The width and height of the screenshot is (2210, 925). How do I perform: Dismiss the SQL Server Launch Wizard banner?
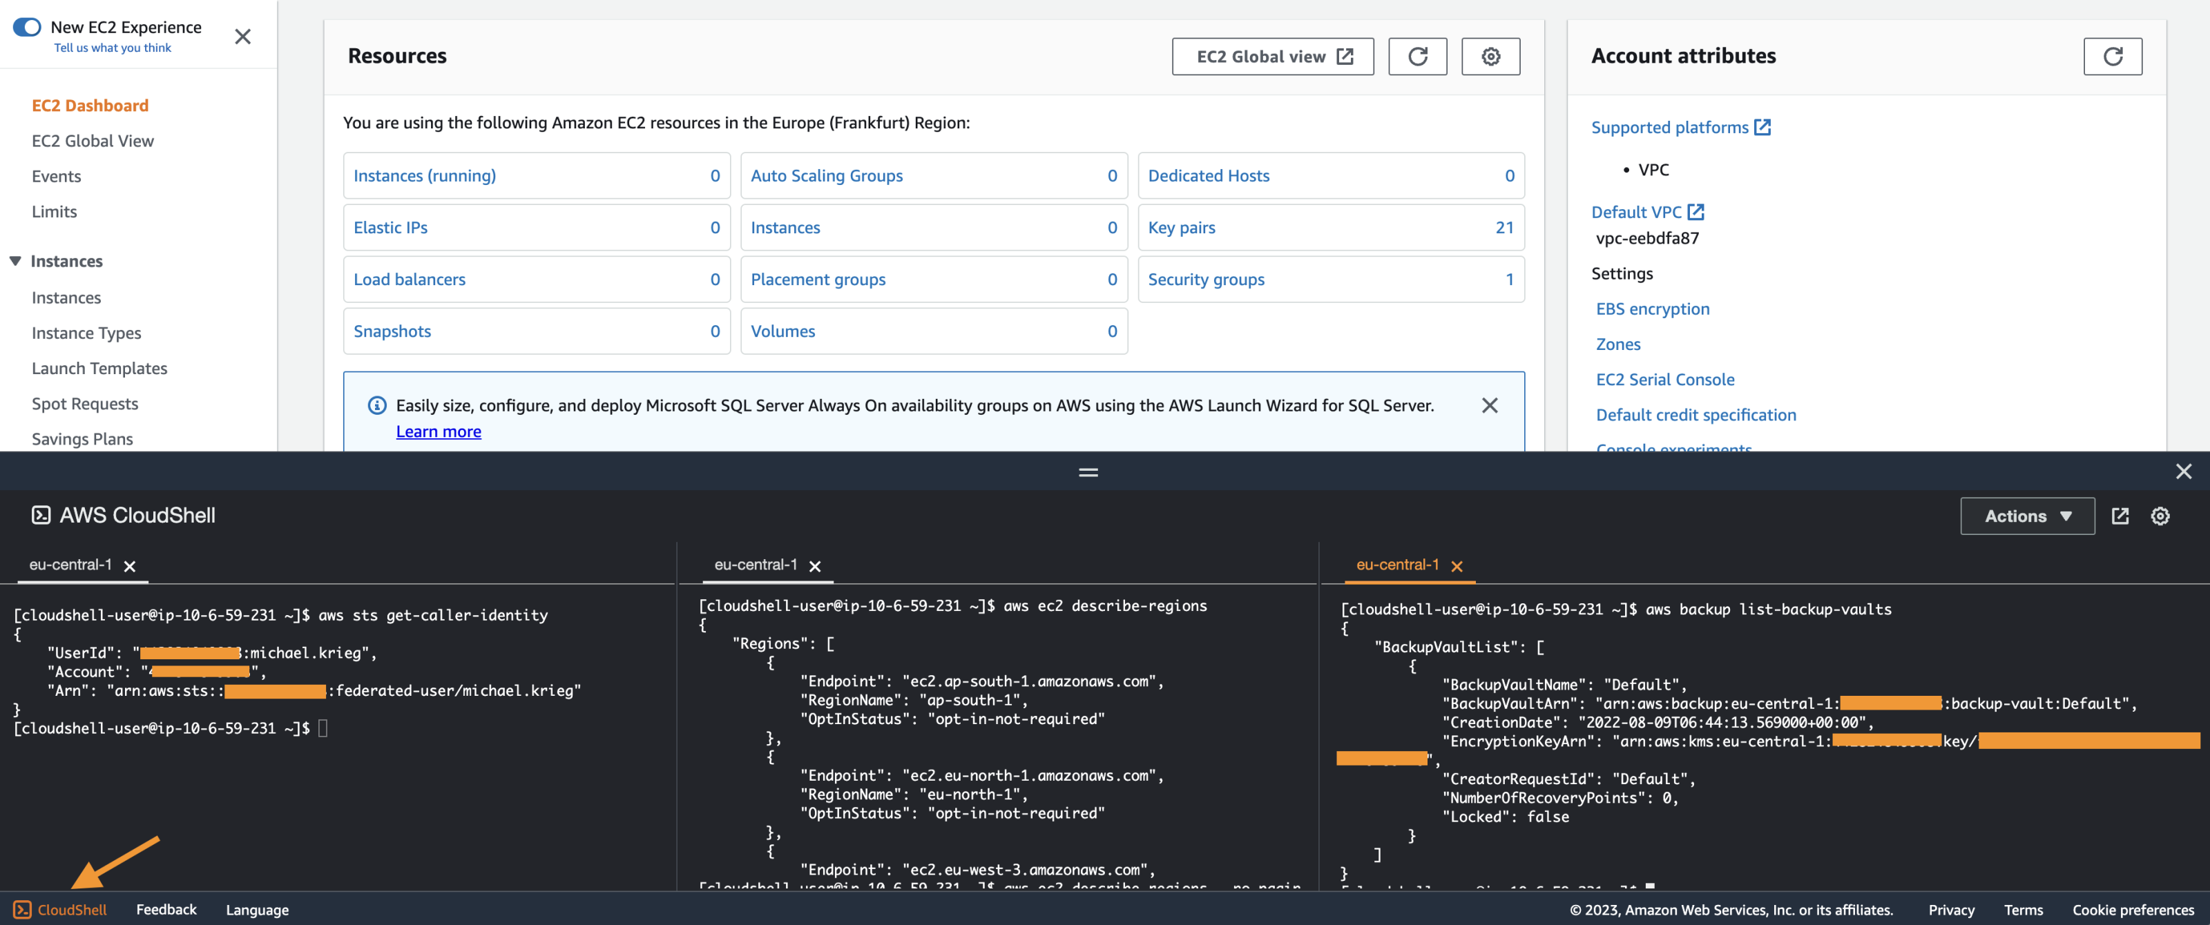click(x=1490, y=405)
